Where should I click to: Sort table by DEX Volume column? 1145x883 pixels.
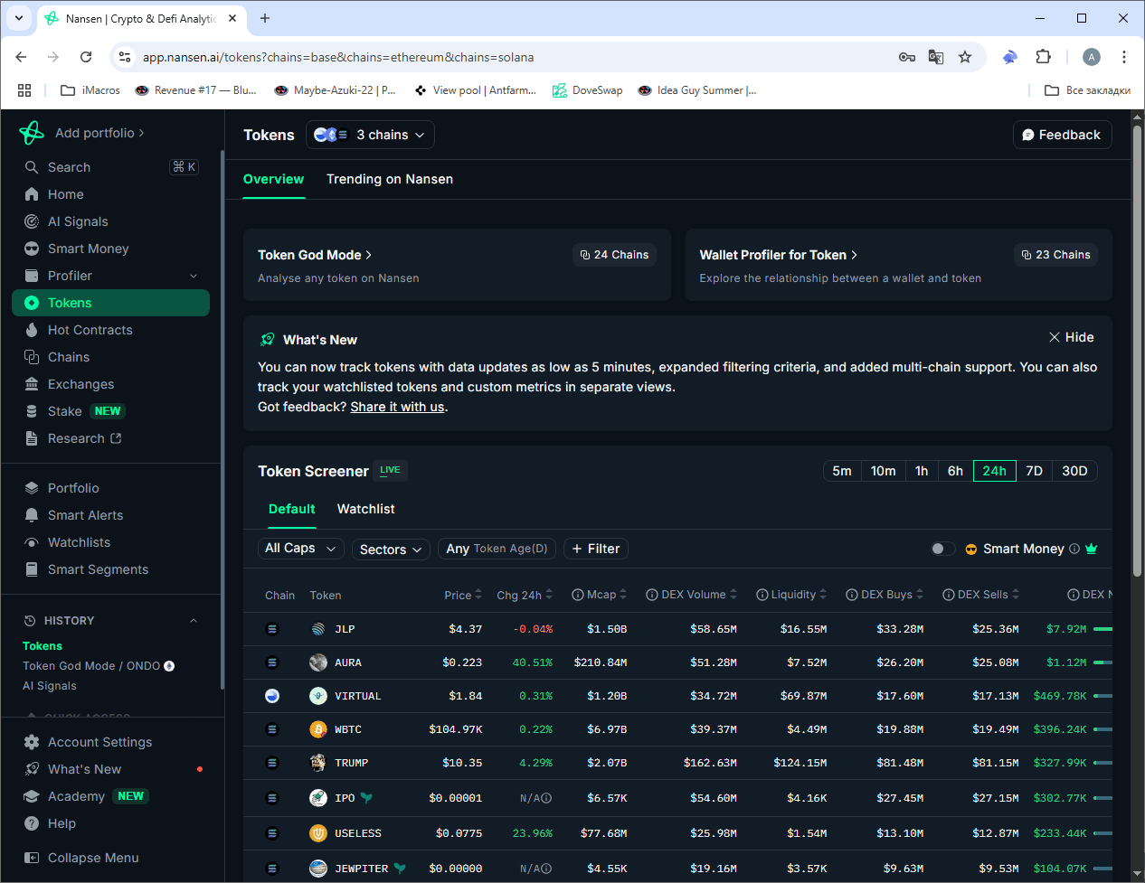pyautogui.click(x=692, y=595)
